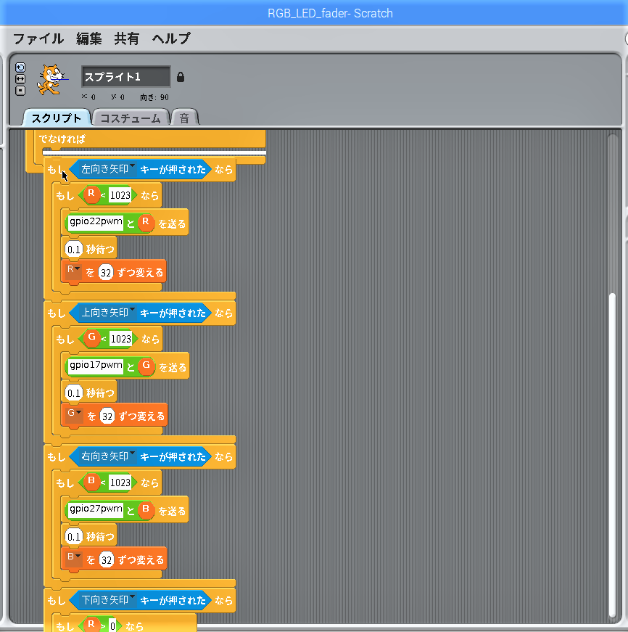Open the 下向き矢印 key dropdown
Viewport: 628px width, 632px height.
[108, 600]
